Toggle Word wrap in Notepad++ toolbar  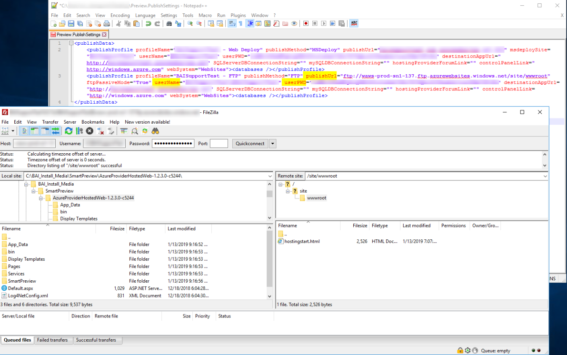tap(232, 23)
